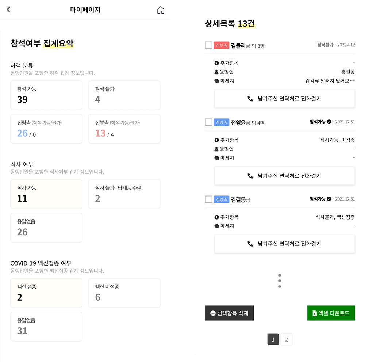The height and width of the screenshot is (362, 365).
Task: Go back using the top-left arrow
Action: [9, 10]
